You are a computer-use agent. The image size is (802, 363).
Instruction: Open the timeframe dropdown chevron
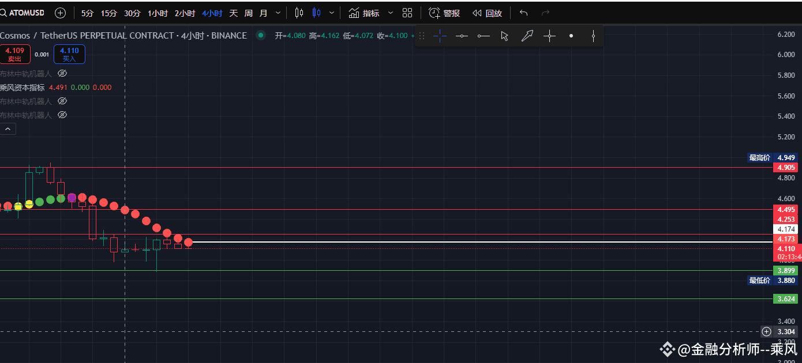tap(278, 12)
